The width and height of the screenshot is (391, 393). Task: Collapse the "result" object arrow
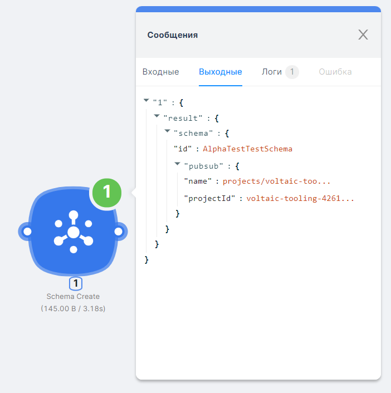click(x=157, y=116)
